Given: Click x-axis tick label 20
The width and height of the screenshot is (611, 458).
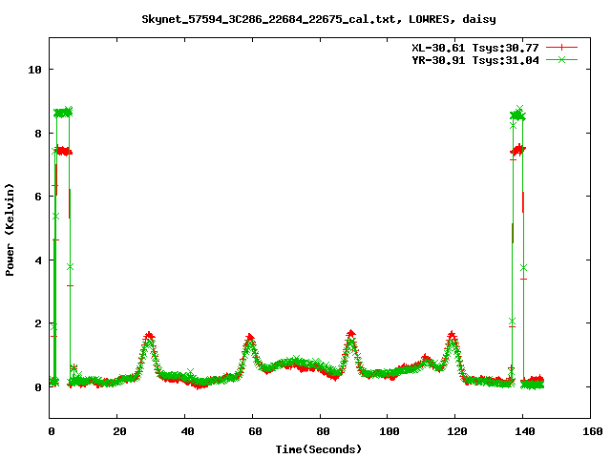Looking at the screenshot, I should click(x=119, y=431).
